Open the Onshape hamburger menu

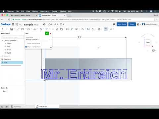pyautogui.click(x=13, y=24)
